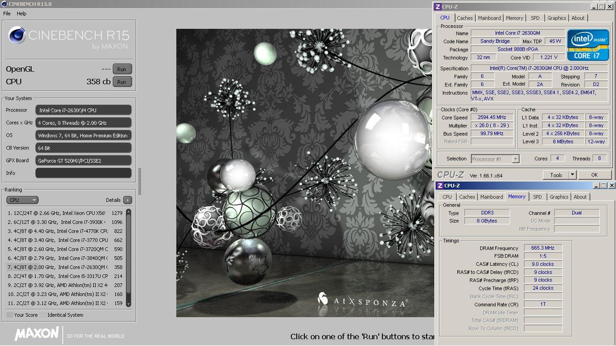Open the About tab in top CPU-Z window
Viewport: 616px width, 346px height.
(578, 18)
